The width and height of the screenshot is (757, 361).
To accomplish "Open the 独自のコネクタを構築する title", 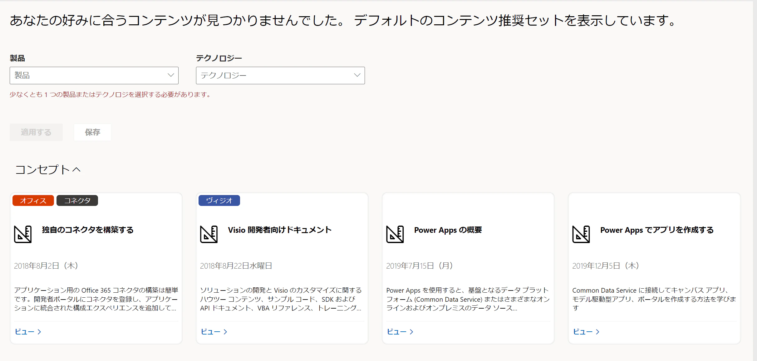I will pyautogui.click(x=88, y=230).
